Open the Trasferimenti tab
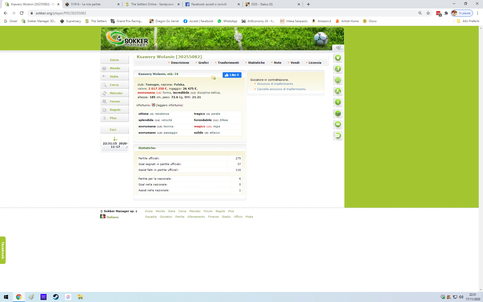Viewport: 483px width, 302px height. [x=228, y=63]
